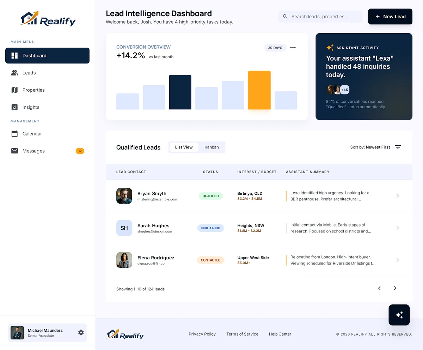Click the New Lead button
Image resolution: width=423 pixels, height=350 pixels.
click(390, 17)
